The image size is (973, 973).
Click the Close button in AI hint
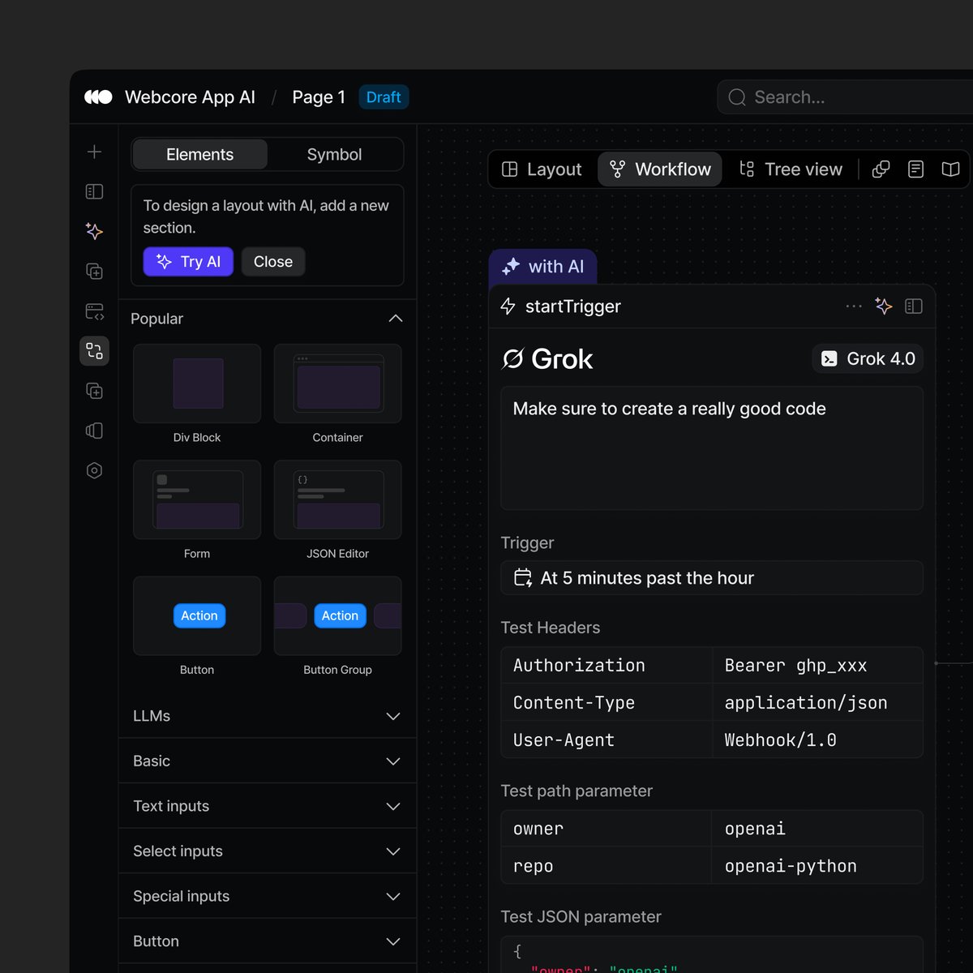(x=273, y=262)
